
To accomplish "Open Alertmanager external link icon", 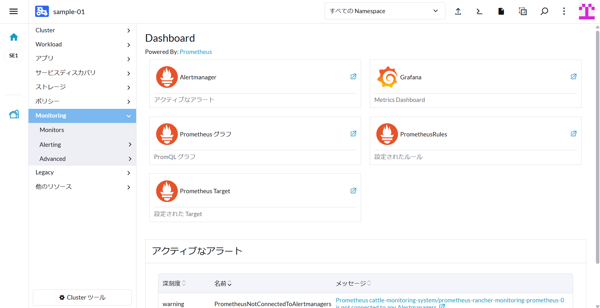I will [353, 77].
